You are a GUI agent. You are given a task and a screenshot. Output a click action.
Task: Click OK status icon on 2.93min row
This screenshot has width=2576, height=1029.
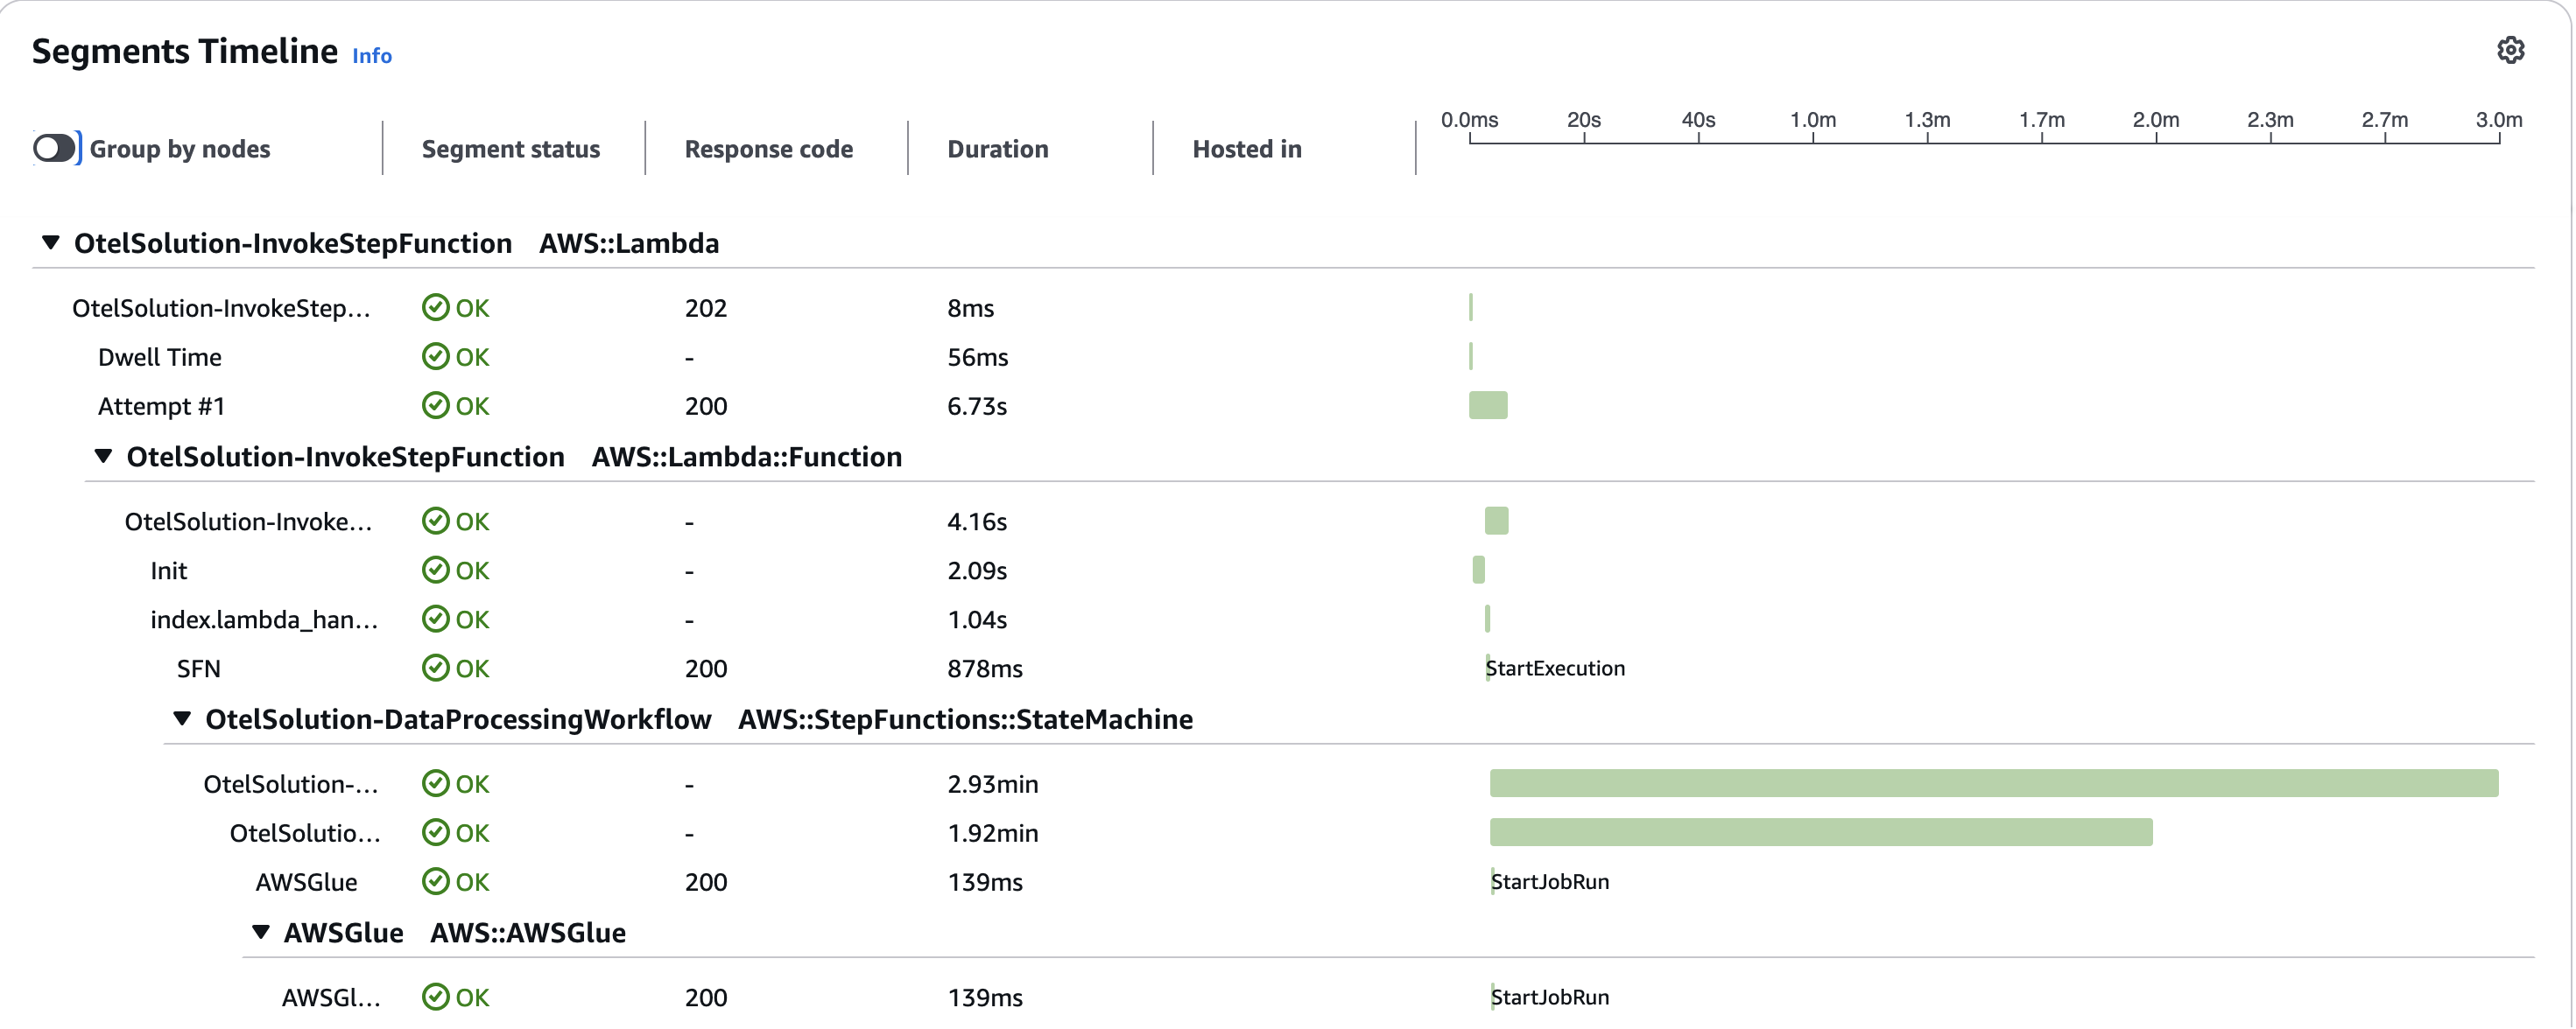click(435, 784)
